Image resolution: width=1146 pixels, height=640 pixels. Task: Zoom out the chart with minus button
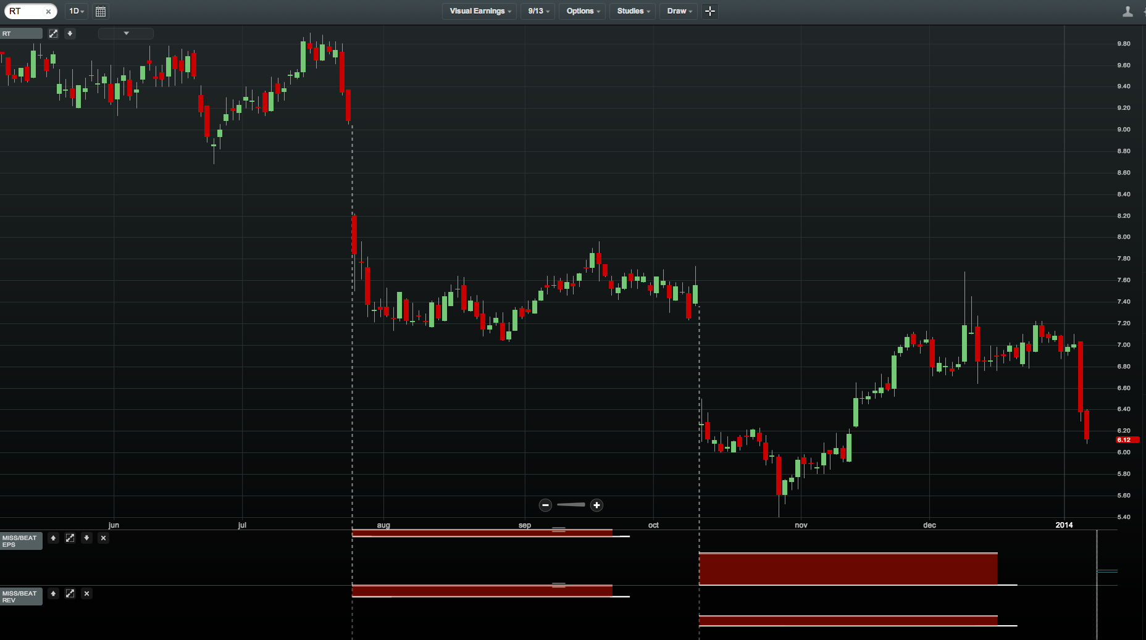(545, 505)
